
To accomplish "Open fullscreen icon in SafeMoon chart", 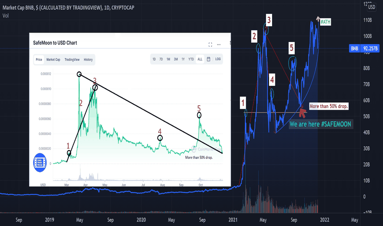I will 210,44.
